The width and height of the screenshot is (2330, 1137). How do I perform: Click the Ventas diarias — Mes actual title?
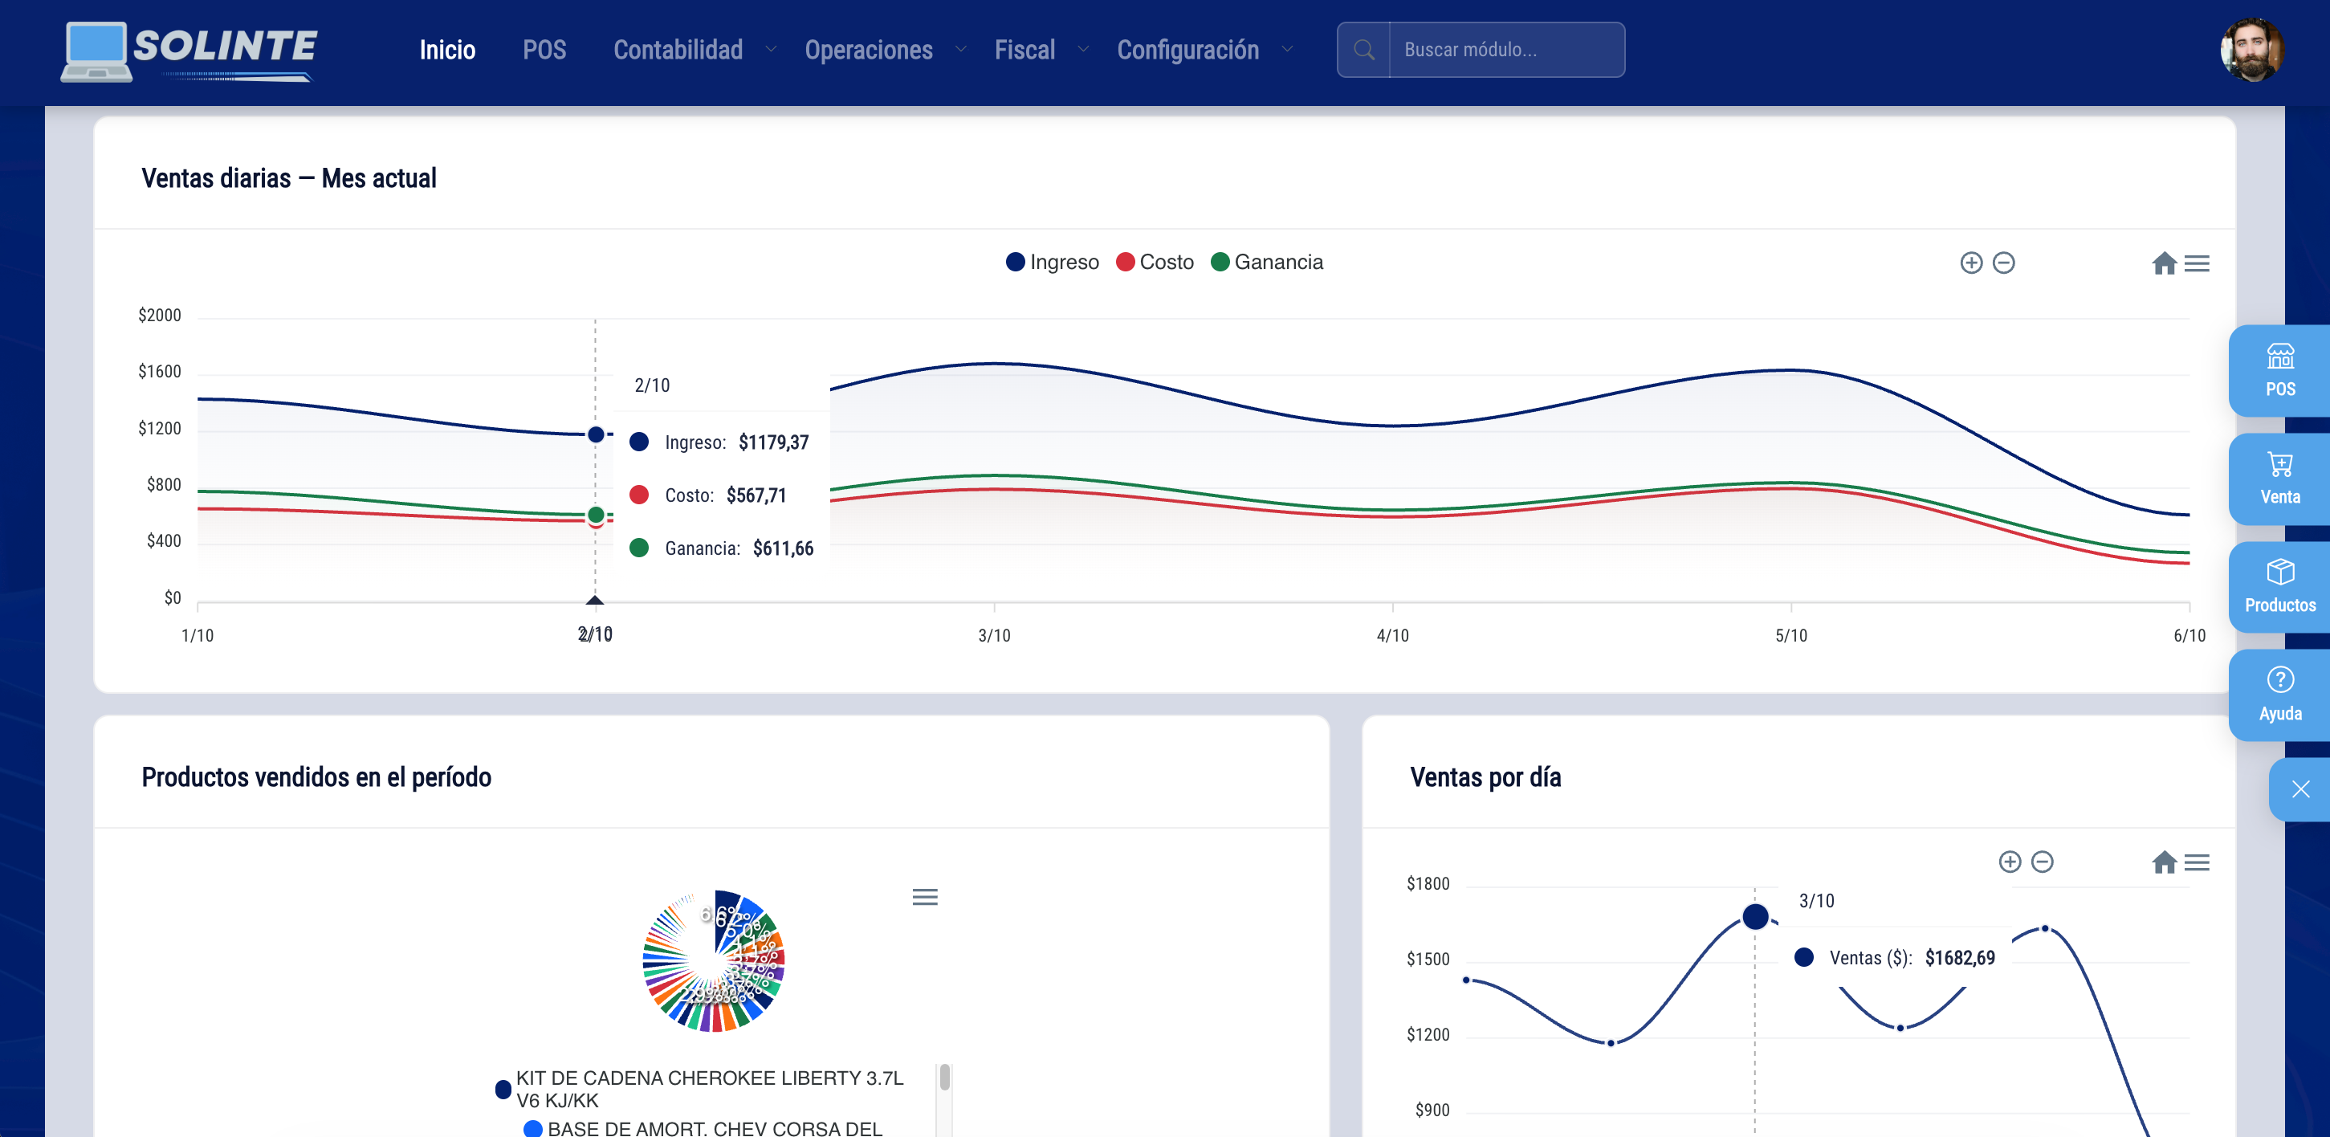pyautogui.click(x=288, y=178)
